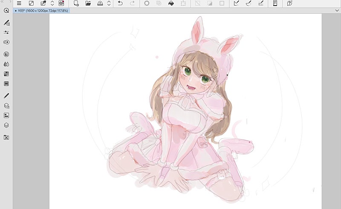Open the Tool Property sliders panel
Screen dimensions: 341x209
point(6,32)
